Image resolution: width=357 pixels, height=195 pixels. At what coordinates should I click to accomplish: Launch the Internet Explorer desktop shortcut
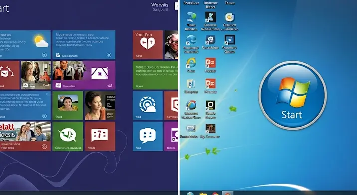pyautogui.click(x=191, y=65)
